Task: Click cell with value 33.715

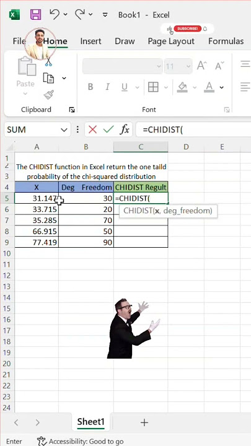Action: [37, 209]
